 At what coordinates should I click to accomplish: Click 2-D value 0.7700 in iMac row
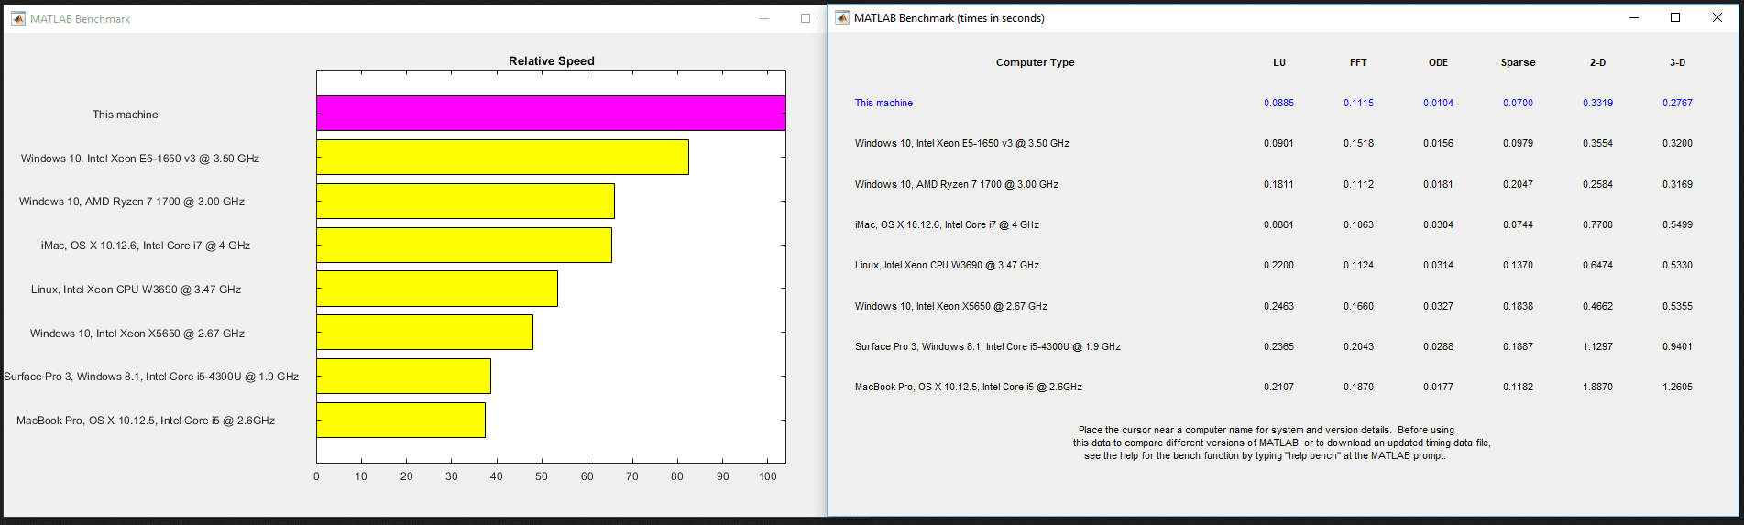coord(1597,224)
